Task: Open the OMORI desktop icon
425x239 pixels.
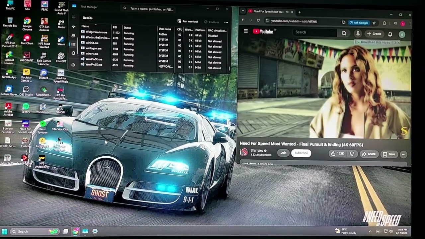Action: point(60,109)
